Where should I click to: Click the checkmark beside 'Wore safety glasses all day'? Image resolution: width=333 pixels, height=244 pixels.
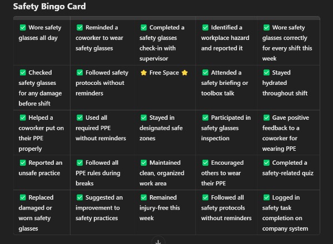23,28
